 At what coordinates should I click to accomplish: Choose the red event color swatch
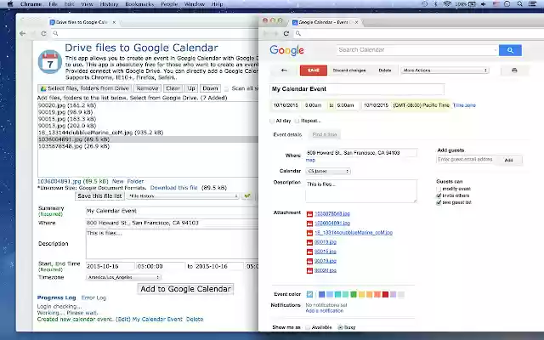coord(385,295)
